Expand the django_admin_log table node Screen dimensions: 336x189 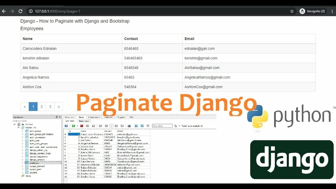pyautogui.click(x=23, y=150)
